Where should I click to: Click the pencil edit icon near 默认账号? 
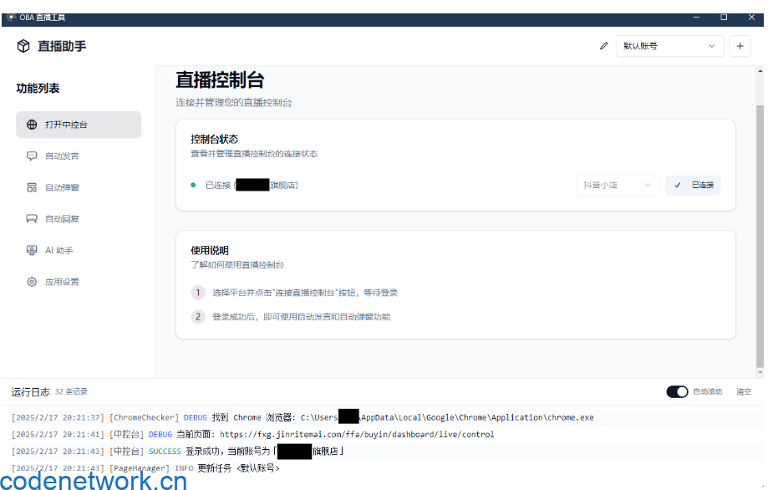604,46
